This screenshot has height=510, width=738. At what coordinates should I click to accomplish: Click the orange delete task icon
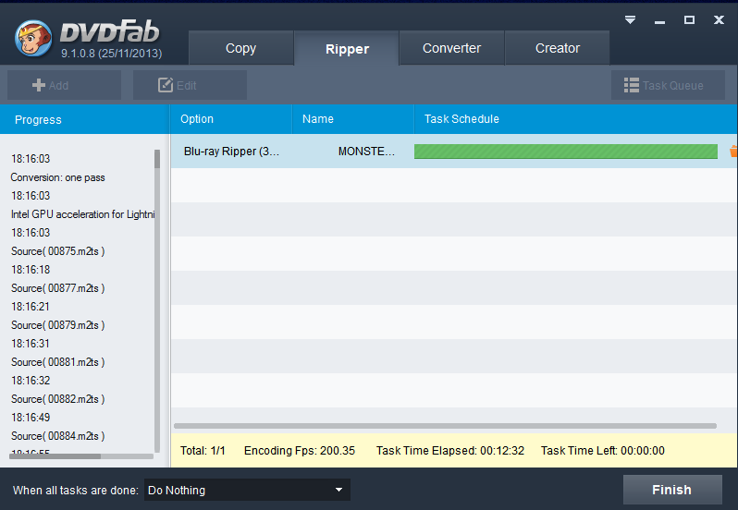[x=733, y=152]
